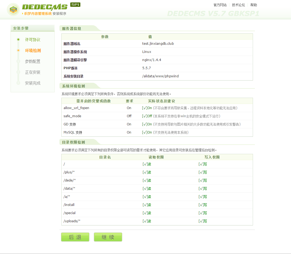Open the 帮助 link
The width and height of the screenshot is (291, 254).
tap(254, 5)
